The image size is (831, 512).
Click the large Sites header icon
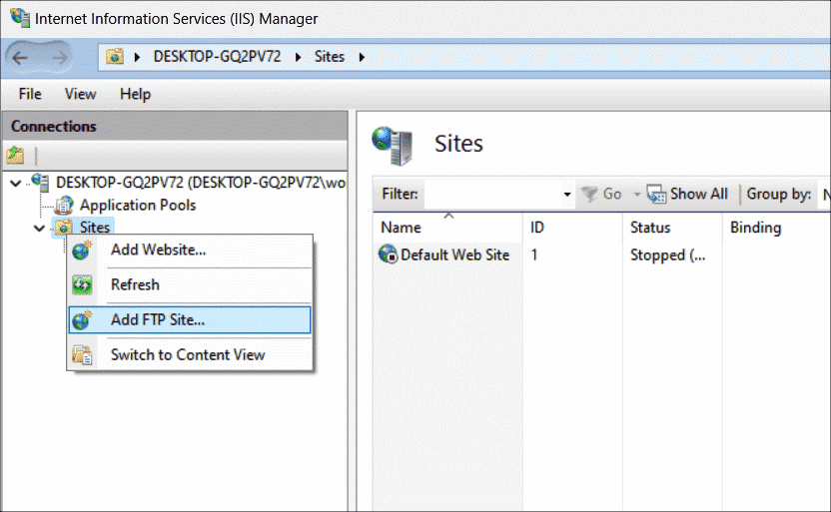click(393, 146)
